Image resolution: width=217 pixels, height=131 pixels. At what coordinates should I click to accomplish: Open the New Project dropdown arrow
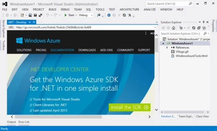[26, 15]
